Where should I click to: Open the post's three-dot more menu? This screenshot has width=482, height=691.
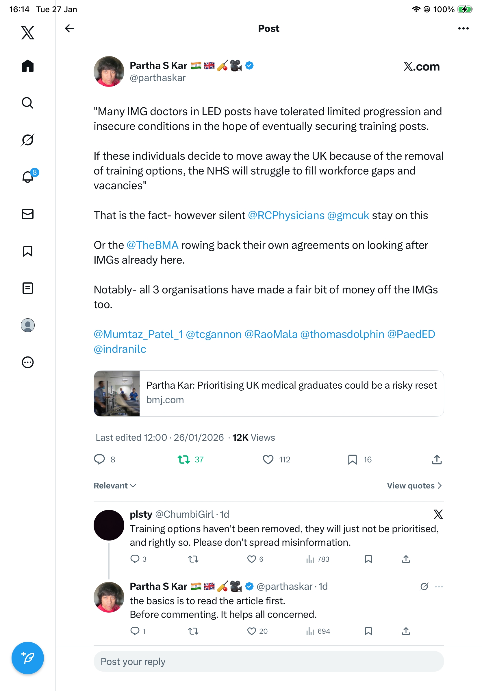coord(463,29)
